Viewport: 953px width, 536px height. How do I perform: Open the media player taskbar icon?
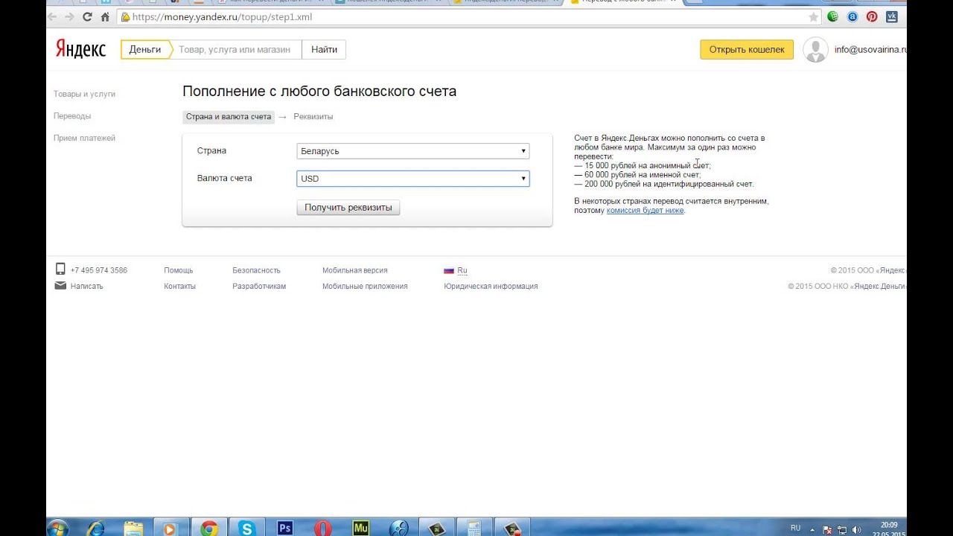[x=170, y=528]
